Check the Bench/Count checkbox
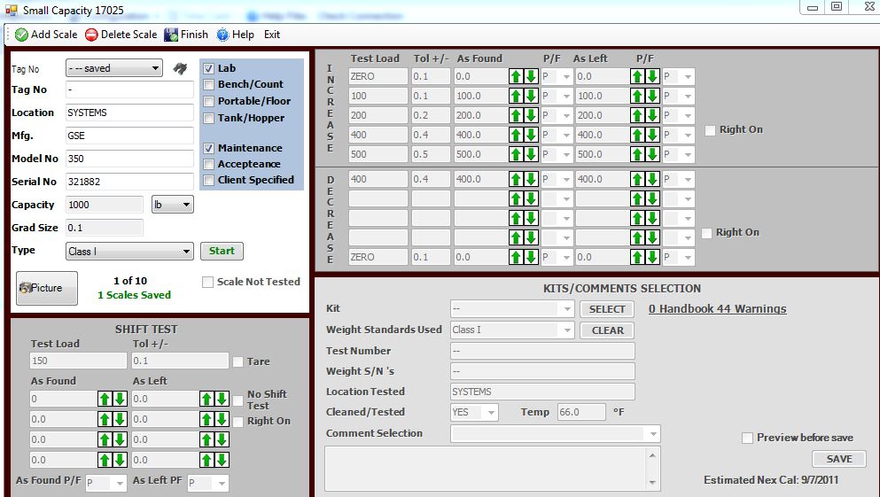This screenshot has width=880, height=497. click(209, 85)
